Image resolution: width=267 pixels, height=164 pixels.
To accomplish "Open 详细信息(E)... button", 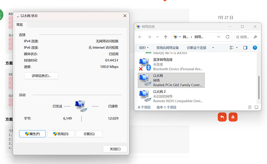I will (x=41, y=76).
